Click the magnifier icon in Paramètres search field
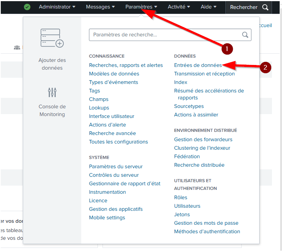This screenshot has height=251, width=282. [x=245, y=35]
